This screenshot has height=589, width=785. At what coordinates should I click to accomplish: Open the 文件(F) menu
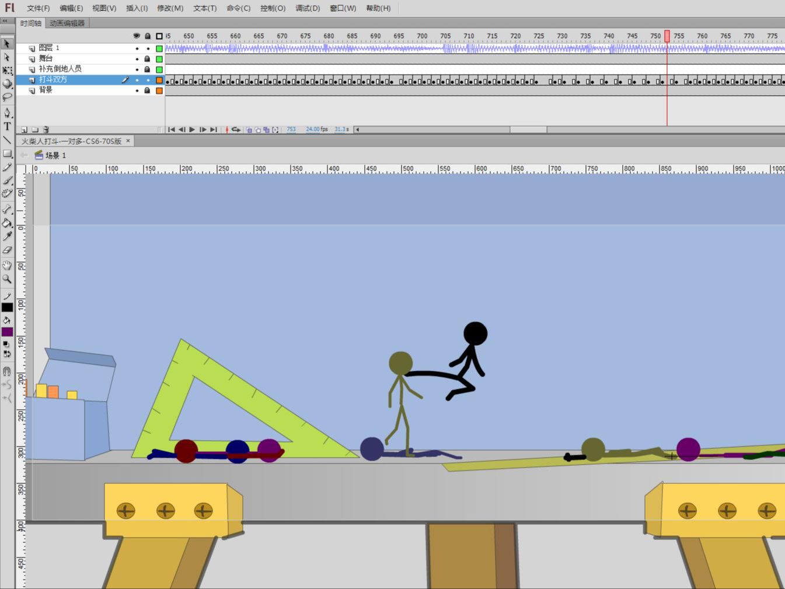click(x=39, y=8)
